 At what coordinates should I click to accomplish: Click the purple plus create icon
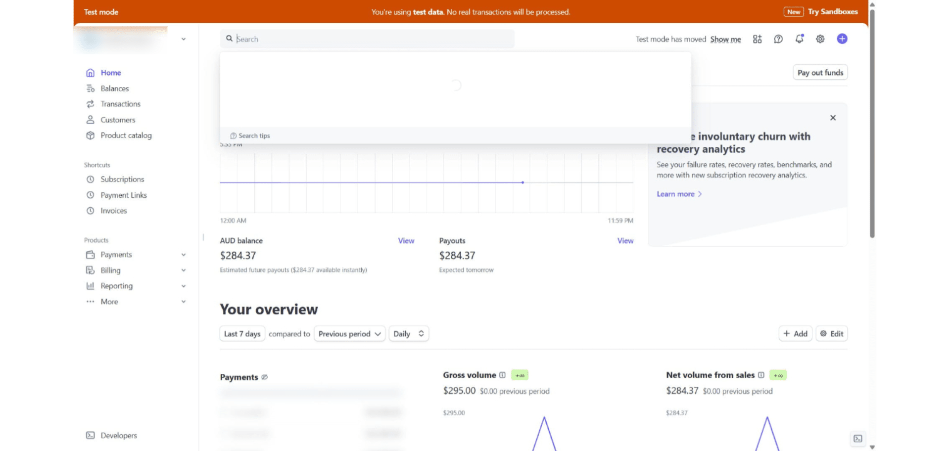click(x=842, y=39)
